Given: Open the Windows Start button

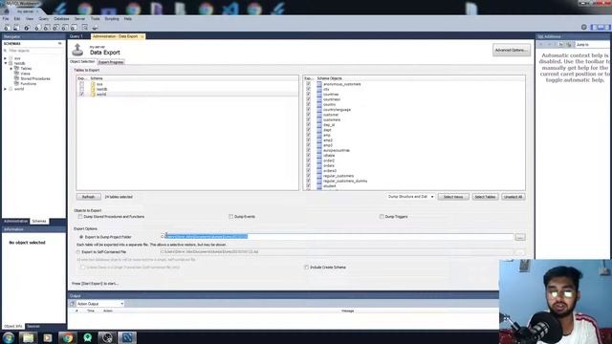Looking at the screenshot, I should point(9,337).
